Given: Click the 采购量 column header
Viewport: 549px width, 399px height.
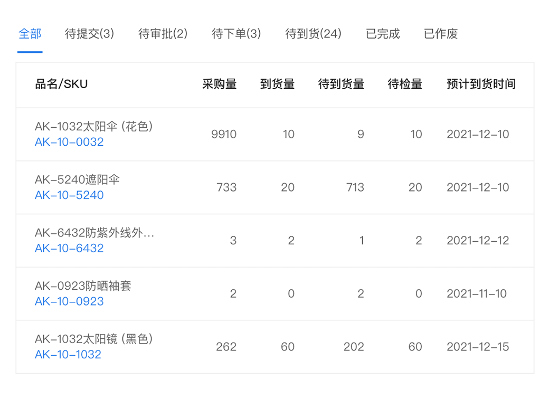Looking at the screenshot, I should tap(220, 84).
